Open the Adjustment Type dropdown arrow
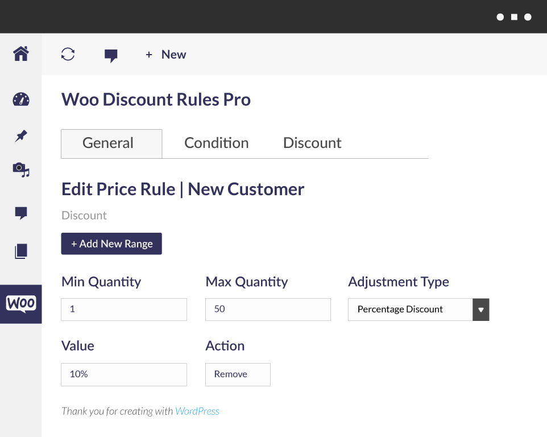Image resolution: width=547 pixels, height=437 pixels. point(481,310)
